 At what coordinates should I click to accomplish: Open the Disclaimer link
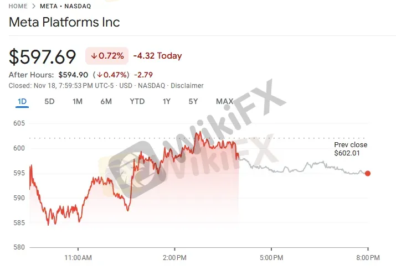click(x=188, y=86)
